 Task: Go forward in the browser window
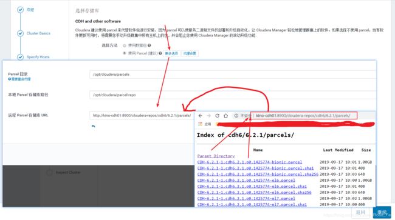coord(208,116)
